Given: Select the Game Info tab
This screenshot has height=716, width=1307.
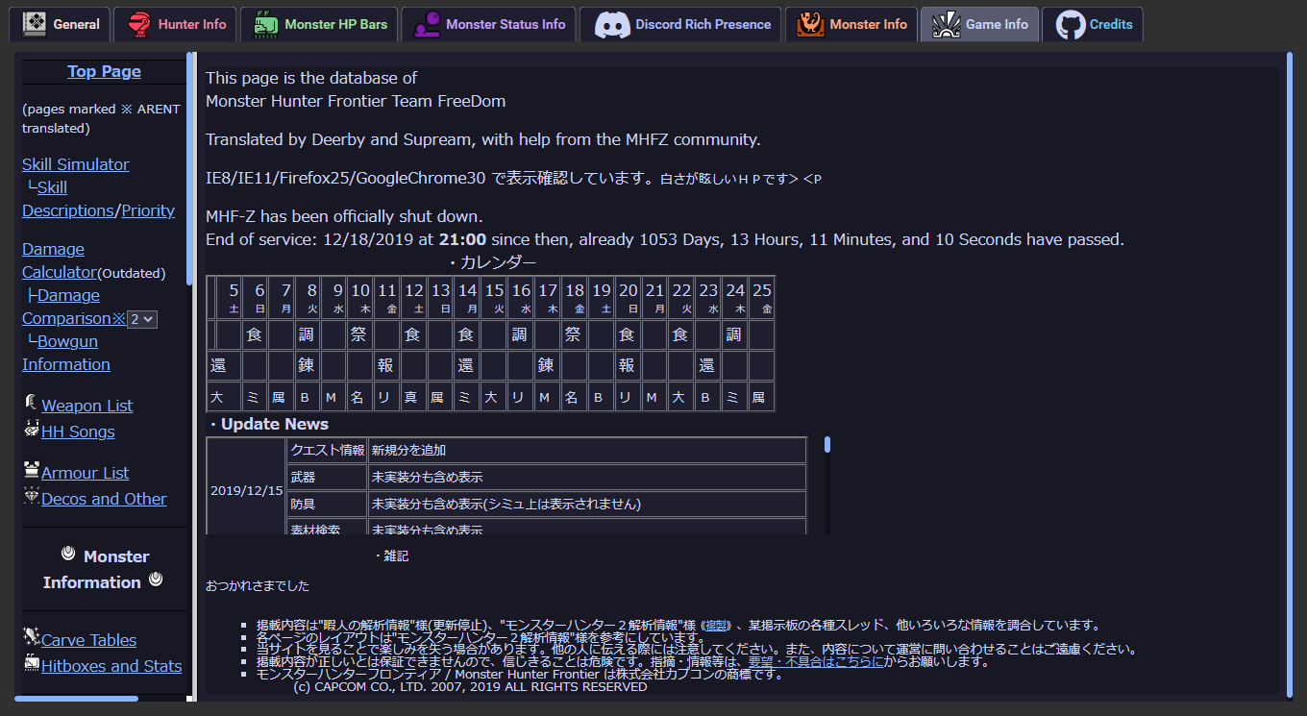Looking at the screenshot, I should (x=979, y=24).
